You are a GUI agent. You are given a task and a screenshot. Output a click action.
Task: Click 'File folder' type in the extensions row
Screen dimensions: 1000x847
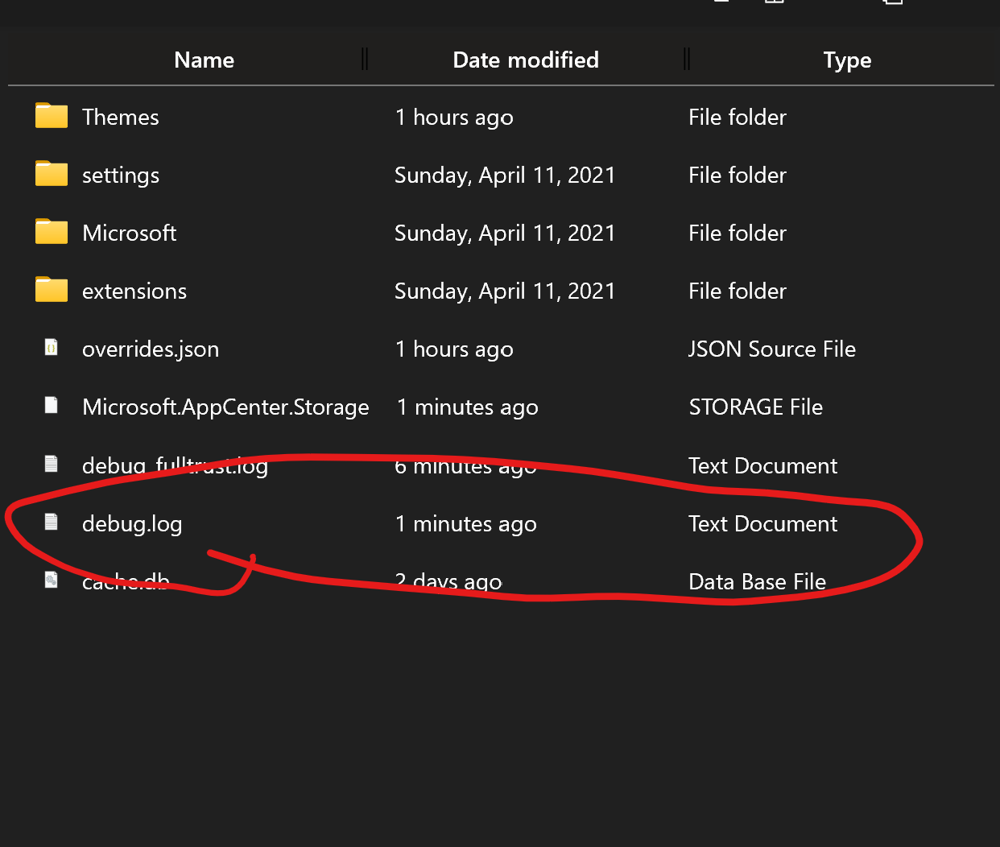click(738, 291)
